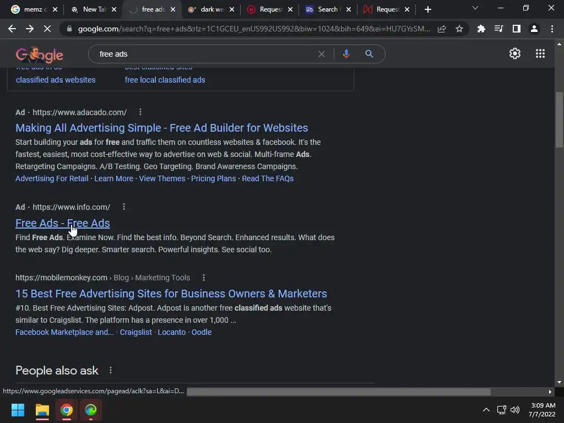Open File Explorer from taskbar

click(x=42, y=410)
